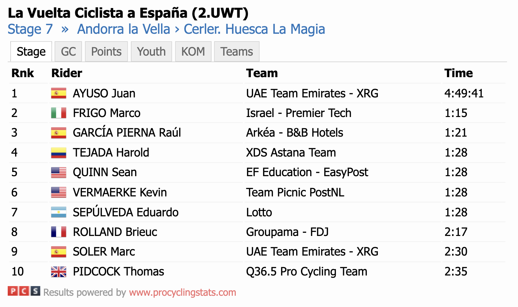
Task: Click the French flag beside ROLLAND Brieuc
Action: 59,232
